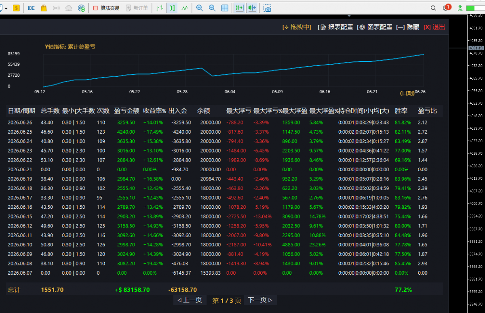This screenshot has height=313, width=485.
Task: Click the green connection level bar
Action: 475,8
